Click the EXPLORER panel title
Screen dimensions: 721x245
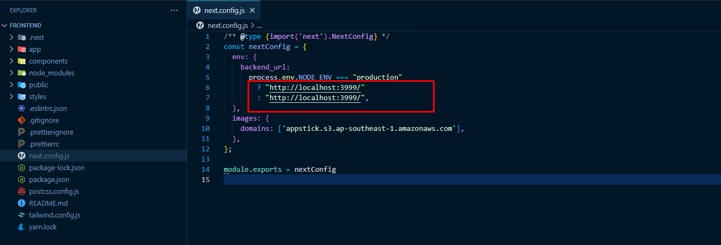23,10
